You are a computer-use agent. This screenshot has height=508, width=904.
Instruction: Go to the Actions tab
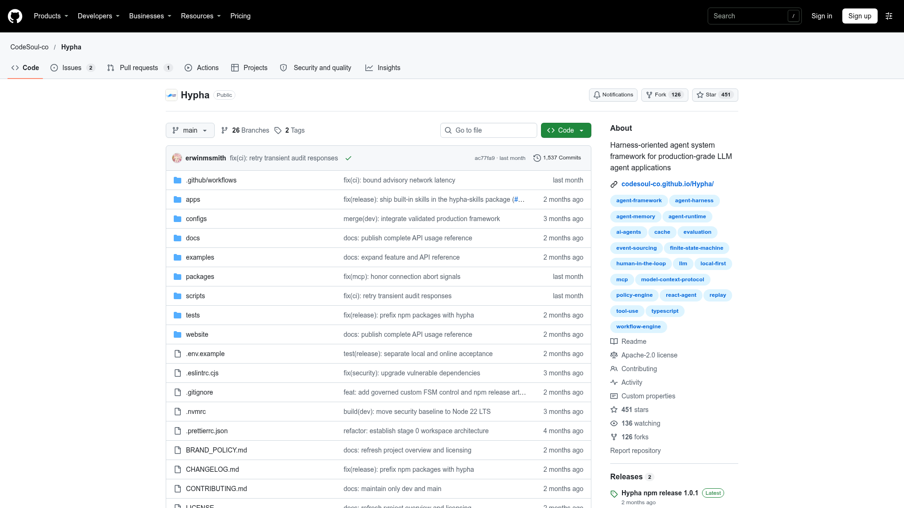(202, 68)
